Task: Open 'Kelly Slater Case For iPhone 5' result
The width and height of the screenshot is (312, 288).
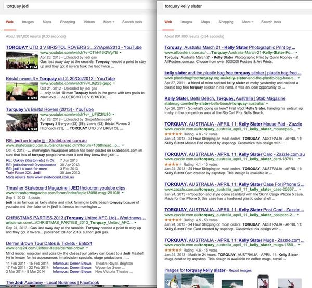Action: 234,184
